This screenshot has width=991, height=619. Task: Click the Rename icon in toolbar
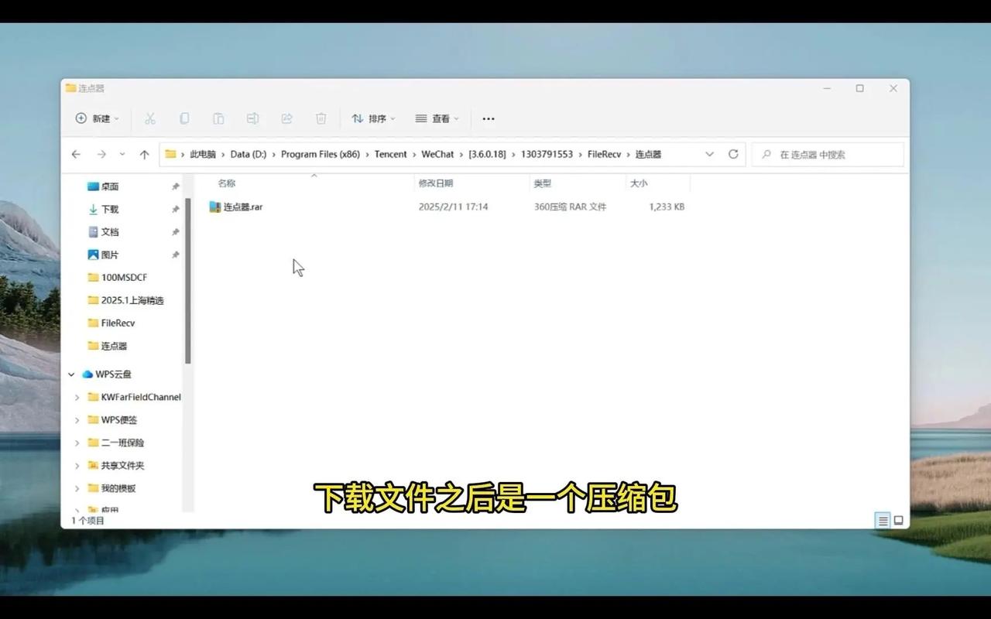coord(252,118)
